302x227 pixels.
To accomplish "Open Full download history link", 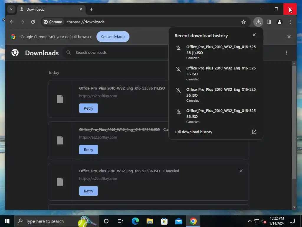I will pos(193,132).
